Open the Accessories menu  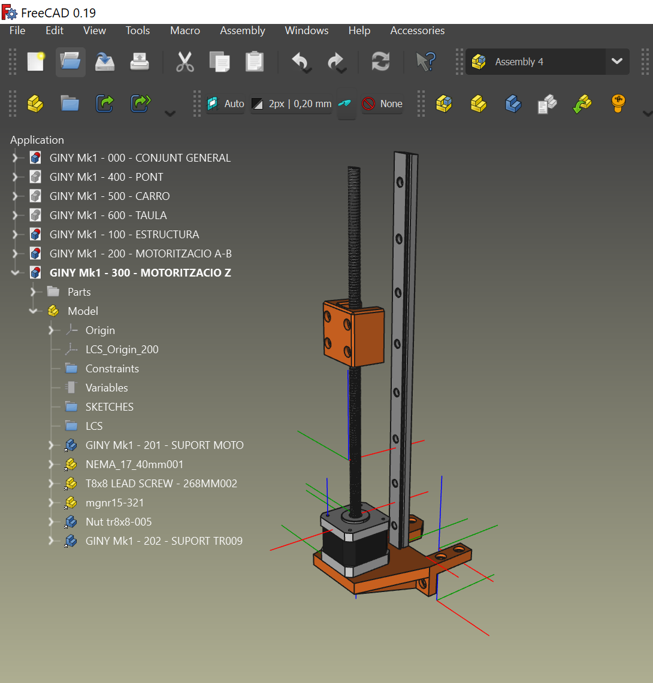coord(417,30)
